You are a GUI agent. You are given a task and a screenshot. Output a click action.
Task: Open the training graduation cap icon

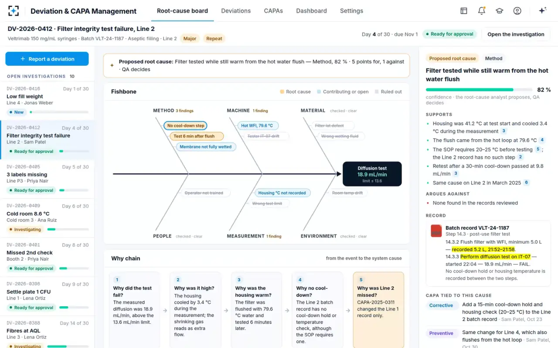click(499, 11)
